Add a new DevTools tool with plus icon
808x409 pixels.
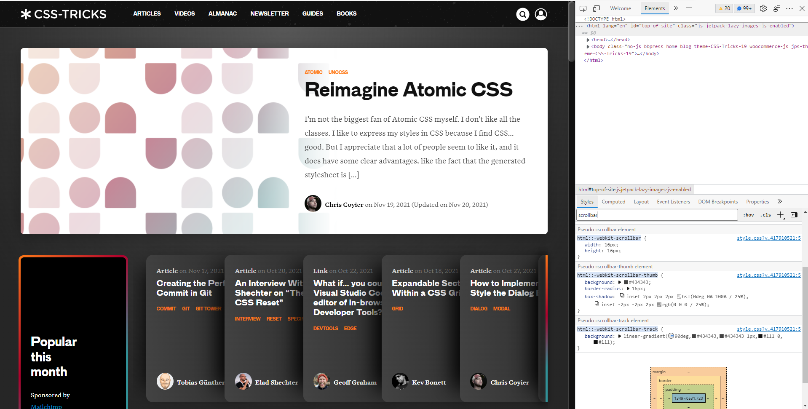click(689, 8)
